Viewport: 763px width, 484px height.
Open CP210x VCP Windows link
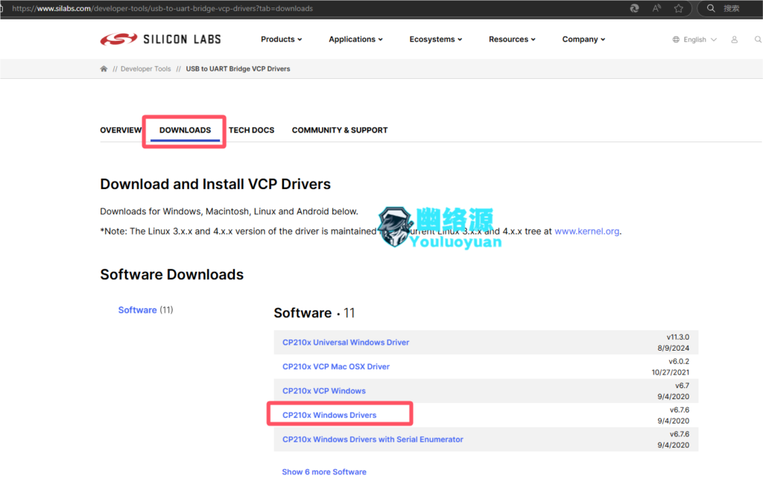tap(323, 391)
